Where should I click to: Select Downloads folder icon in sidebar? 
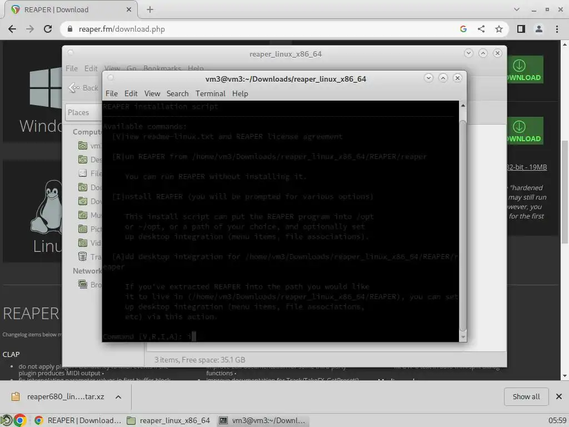tap(83, 201)
